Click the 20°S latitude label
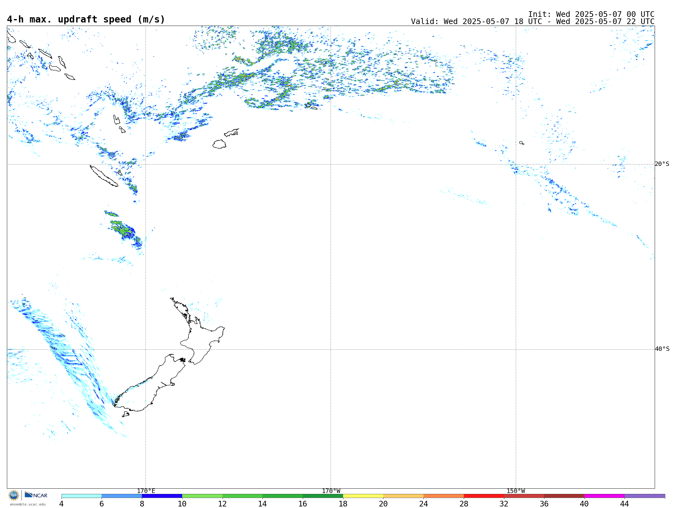This screenshot has width=675, height=508. point(662,164)
